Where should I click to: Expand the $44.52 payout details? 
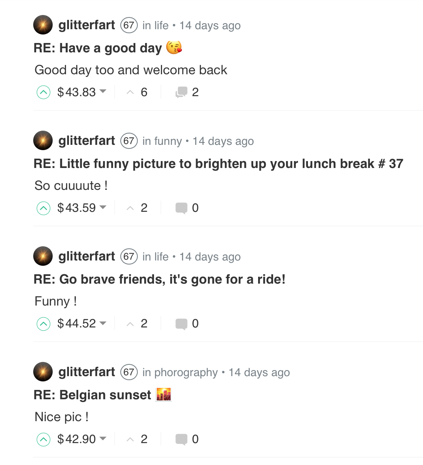point(103,323)
